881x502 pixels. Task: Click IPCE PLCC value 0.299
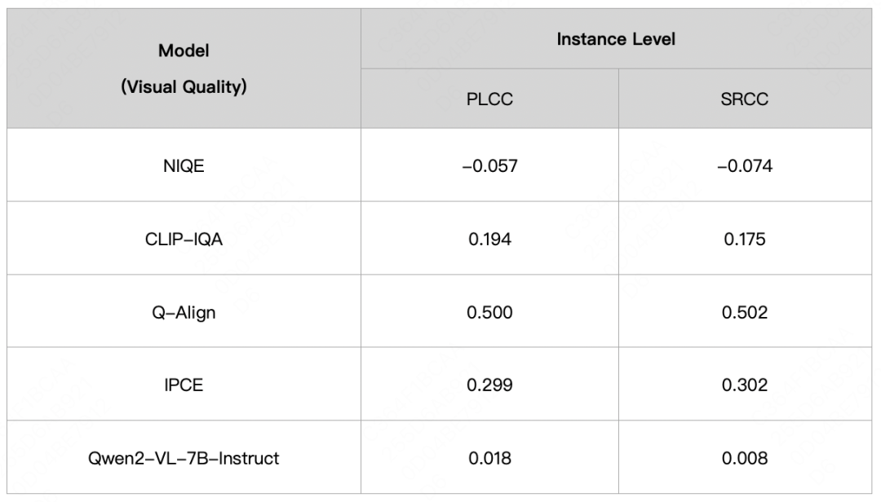tap(489, 384)
